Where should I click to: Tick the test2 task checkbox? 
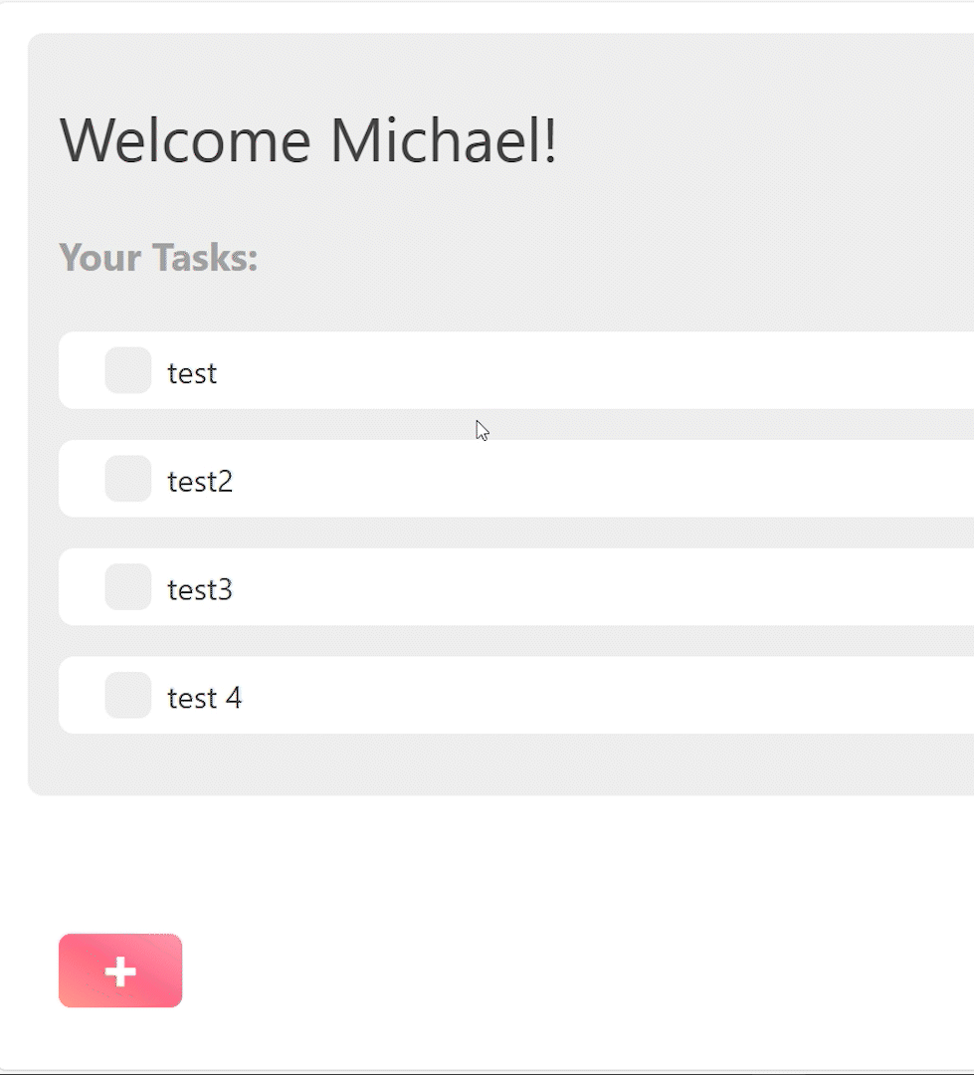(128, 479)
